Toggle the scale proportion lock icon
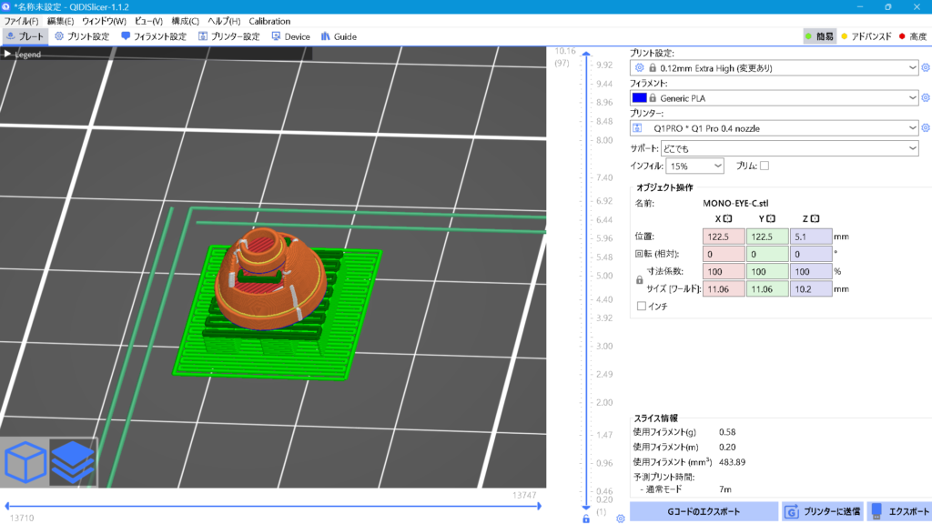The image size is (932, 524). click(639, 280)
